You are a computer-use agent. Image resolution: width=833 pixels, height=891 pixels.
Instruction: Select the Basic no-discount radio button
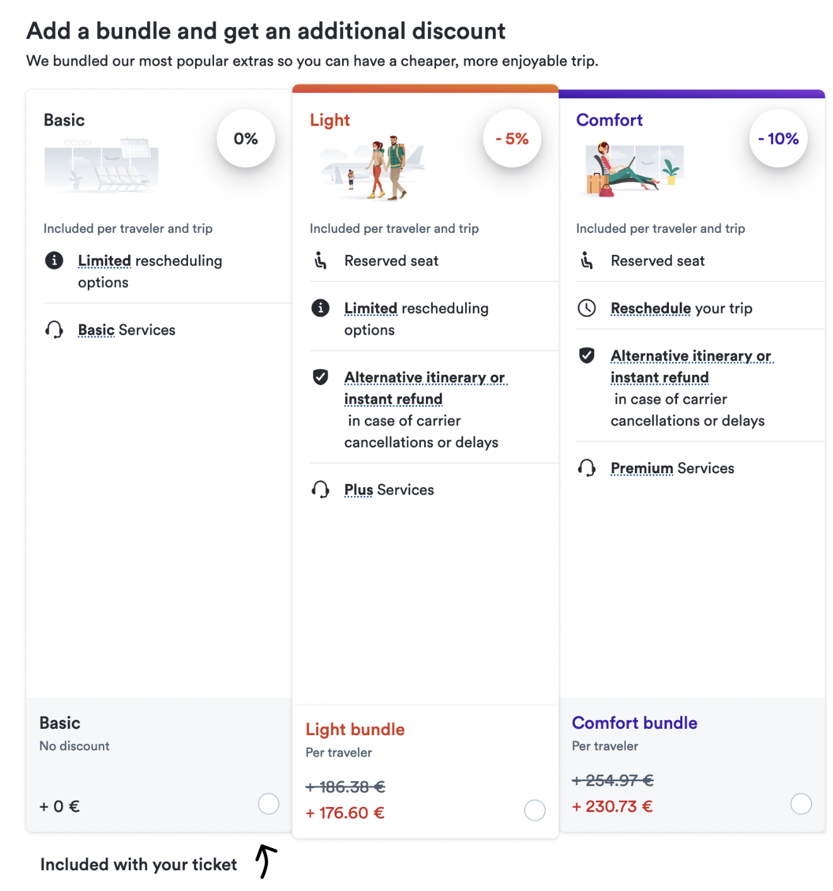(269, 804)
